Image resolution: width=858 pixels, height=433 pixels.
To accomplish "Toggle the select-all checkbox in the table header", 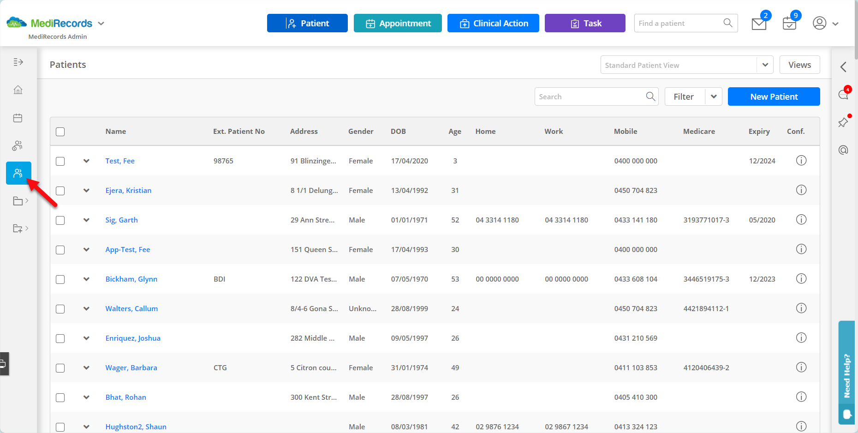I will click(x=60, y=132).
